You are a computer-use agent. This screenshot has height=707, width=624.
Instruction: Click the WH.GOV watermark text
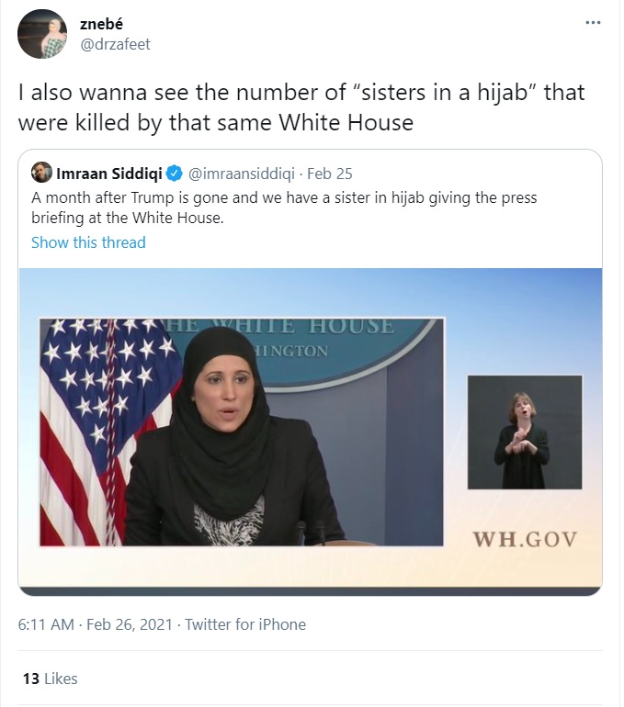pos(525,539)
